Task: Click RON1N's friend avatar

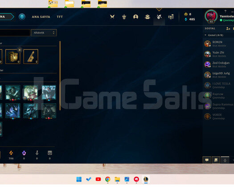Action: (x=207, y=44)
